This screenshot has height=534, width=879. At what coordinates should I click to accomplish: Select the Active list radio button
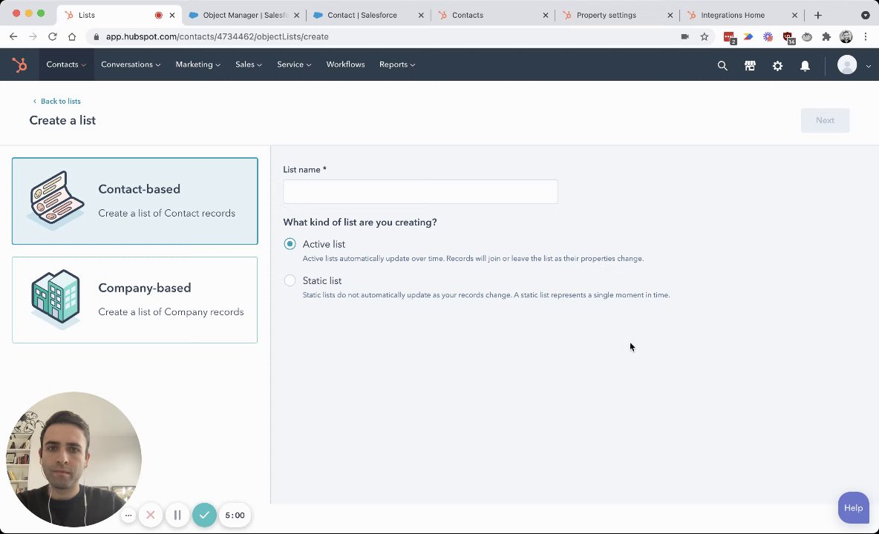(290, 244)
